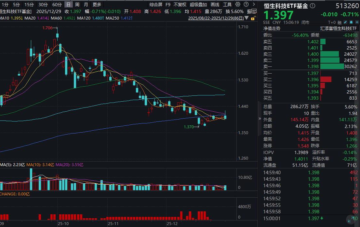Open the 画线 drawing tools
The width and height of the screenshot is (360, 227).
pos(215,5)
